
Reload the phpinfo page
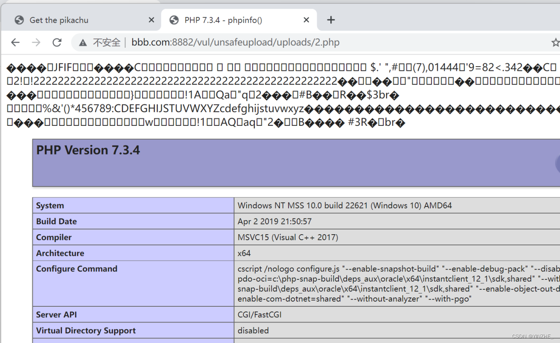(x=57, y=42)
